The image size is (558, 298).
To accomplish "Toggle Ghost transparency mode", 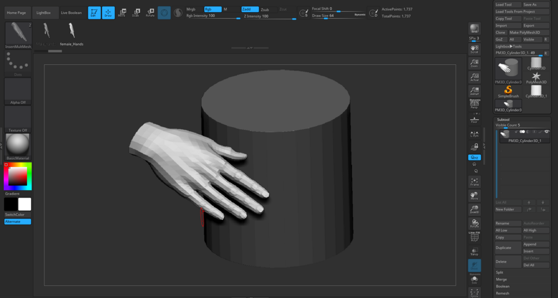I will [474, 265].
